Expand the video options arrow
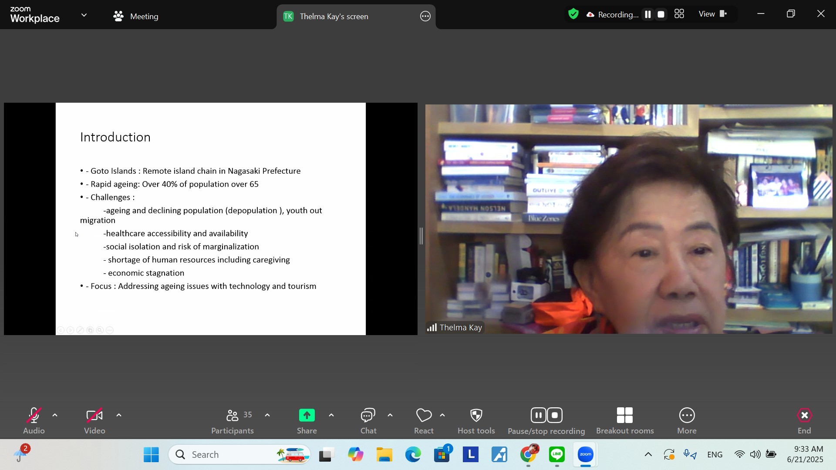This screenshot has width=836, height=470. (119, 416)
